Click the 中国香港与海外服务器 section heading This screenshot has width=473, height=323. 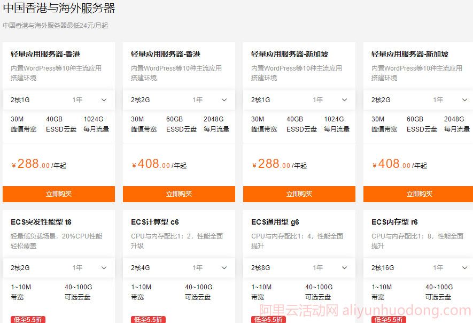pyautogui.click(x=59, y=8)
